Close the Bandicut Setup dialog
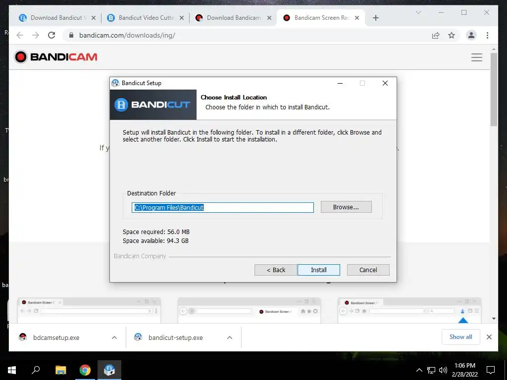Viewport: 507px width, 380px height. click(x=385, y=83)
